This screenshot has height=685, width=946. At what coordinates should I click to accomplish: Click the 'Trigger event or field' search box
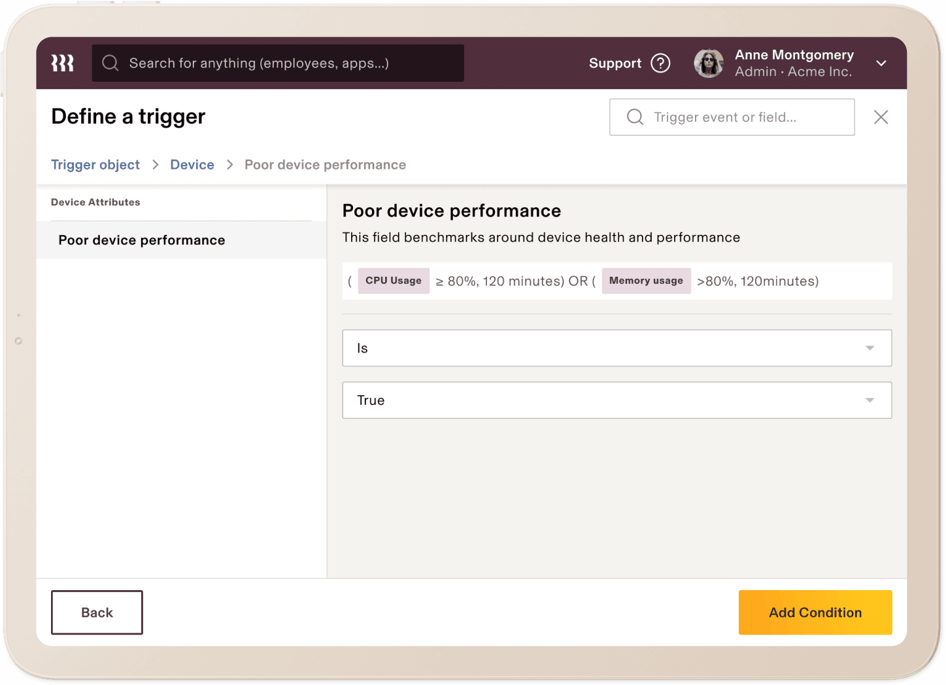point(732,116)
